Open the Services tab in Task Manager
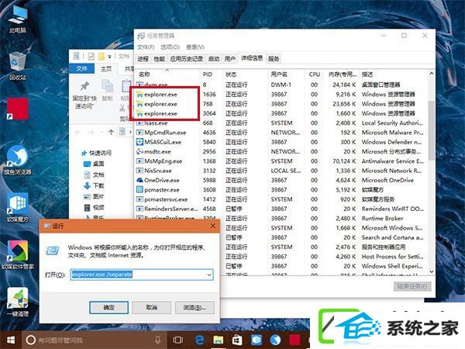The width and height of the screenshot is (465, 349). [274, 59]
